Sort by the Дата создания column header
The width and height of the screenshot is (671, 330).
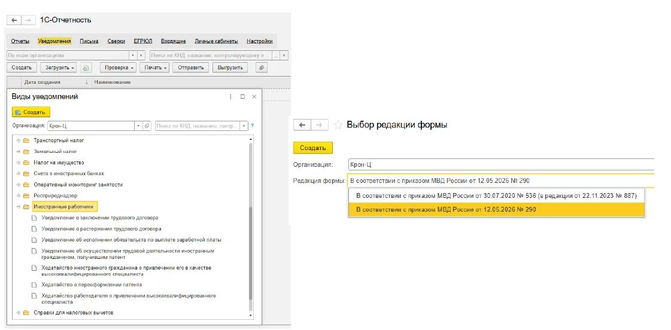[56, 82]
